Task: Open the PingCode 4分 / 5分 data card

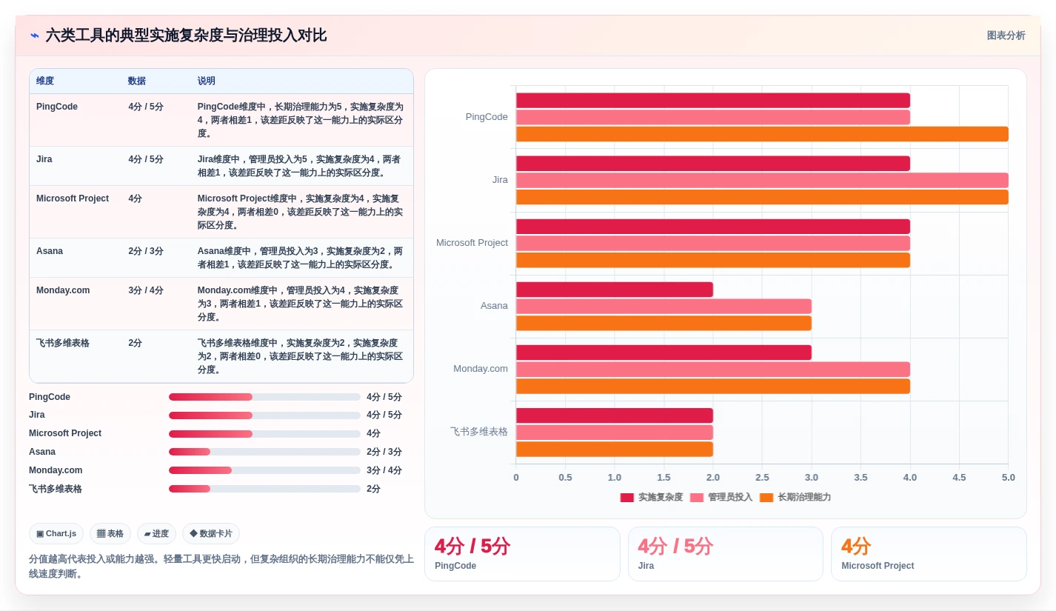Action: [x=522, y=554]
